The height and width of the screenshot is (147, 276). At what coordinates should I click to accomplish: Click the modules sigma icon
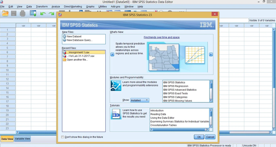coord(116,85)
